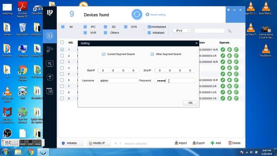Click details icon for row 3
277x156 pixels.
coord(229,62)
